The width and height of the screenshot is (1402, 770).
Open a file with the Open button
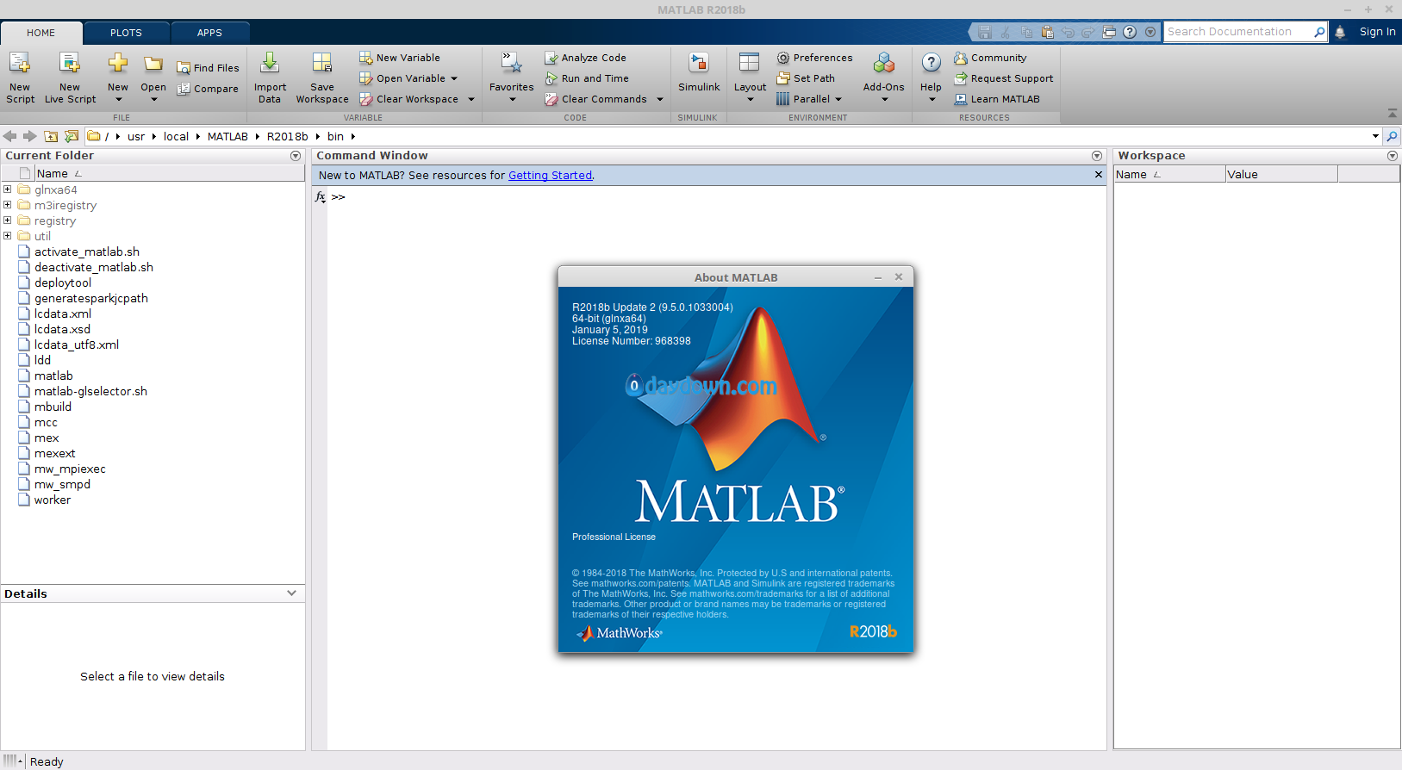point(153,78)
